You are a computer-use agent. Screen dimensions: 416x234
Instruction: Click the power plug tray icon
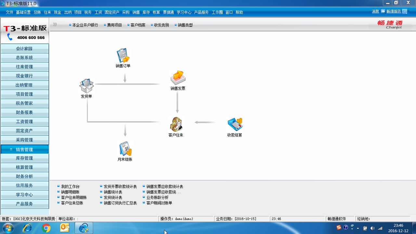[365, 228]
